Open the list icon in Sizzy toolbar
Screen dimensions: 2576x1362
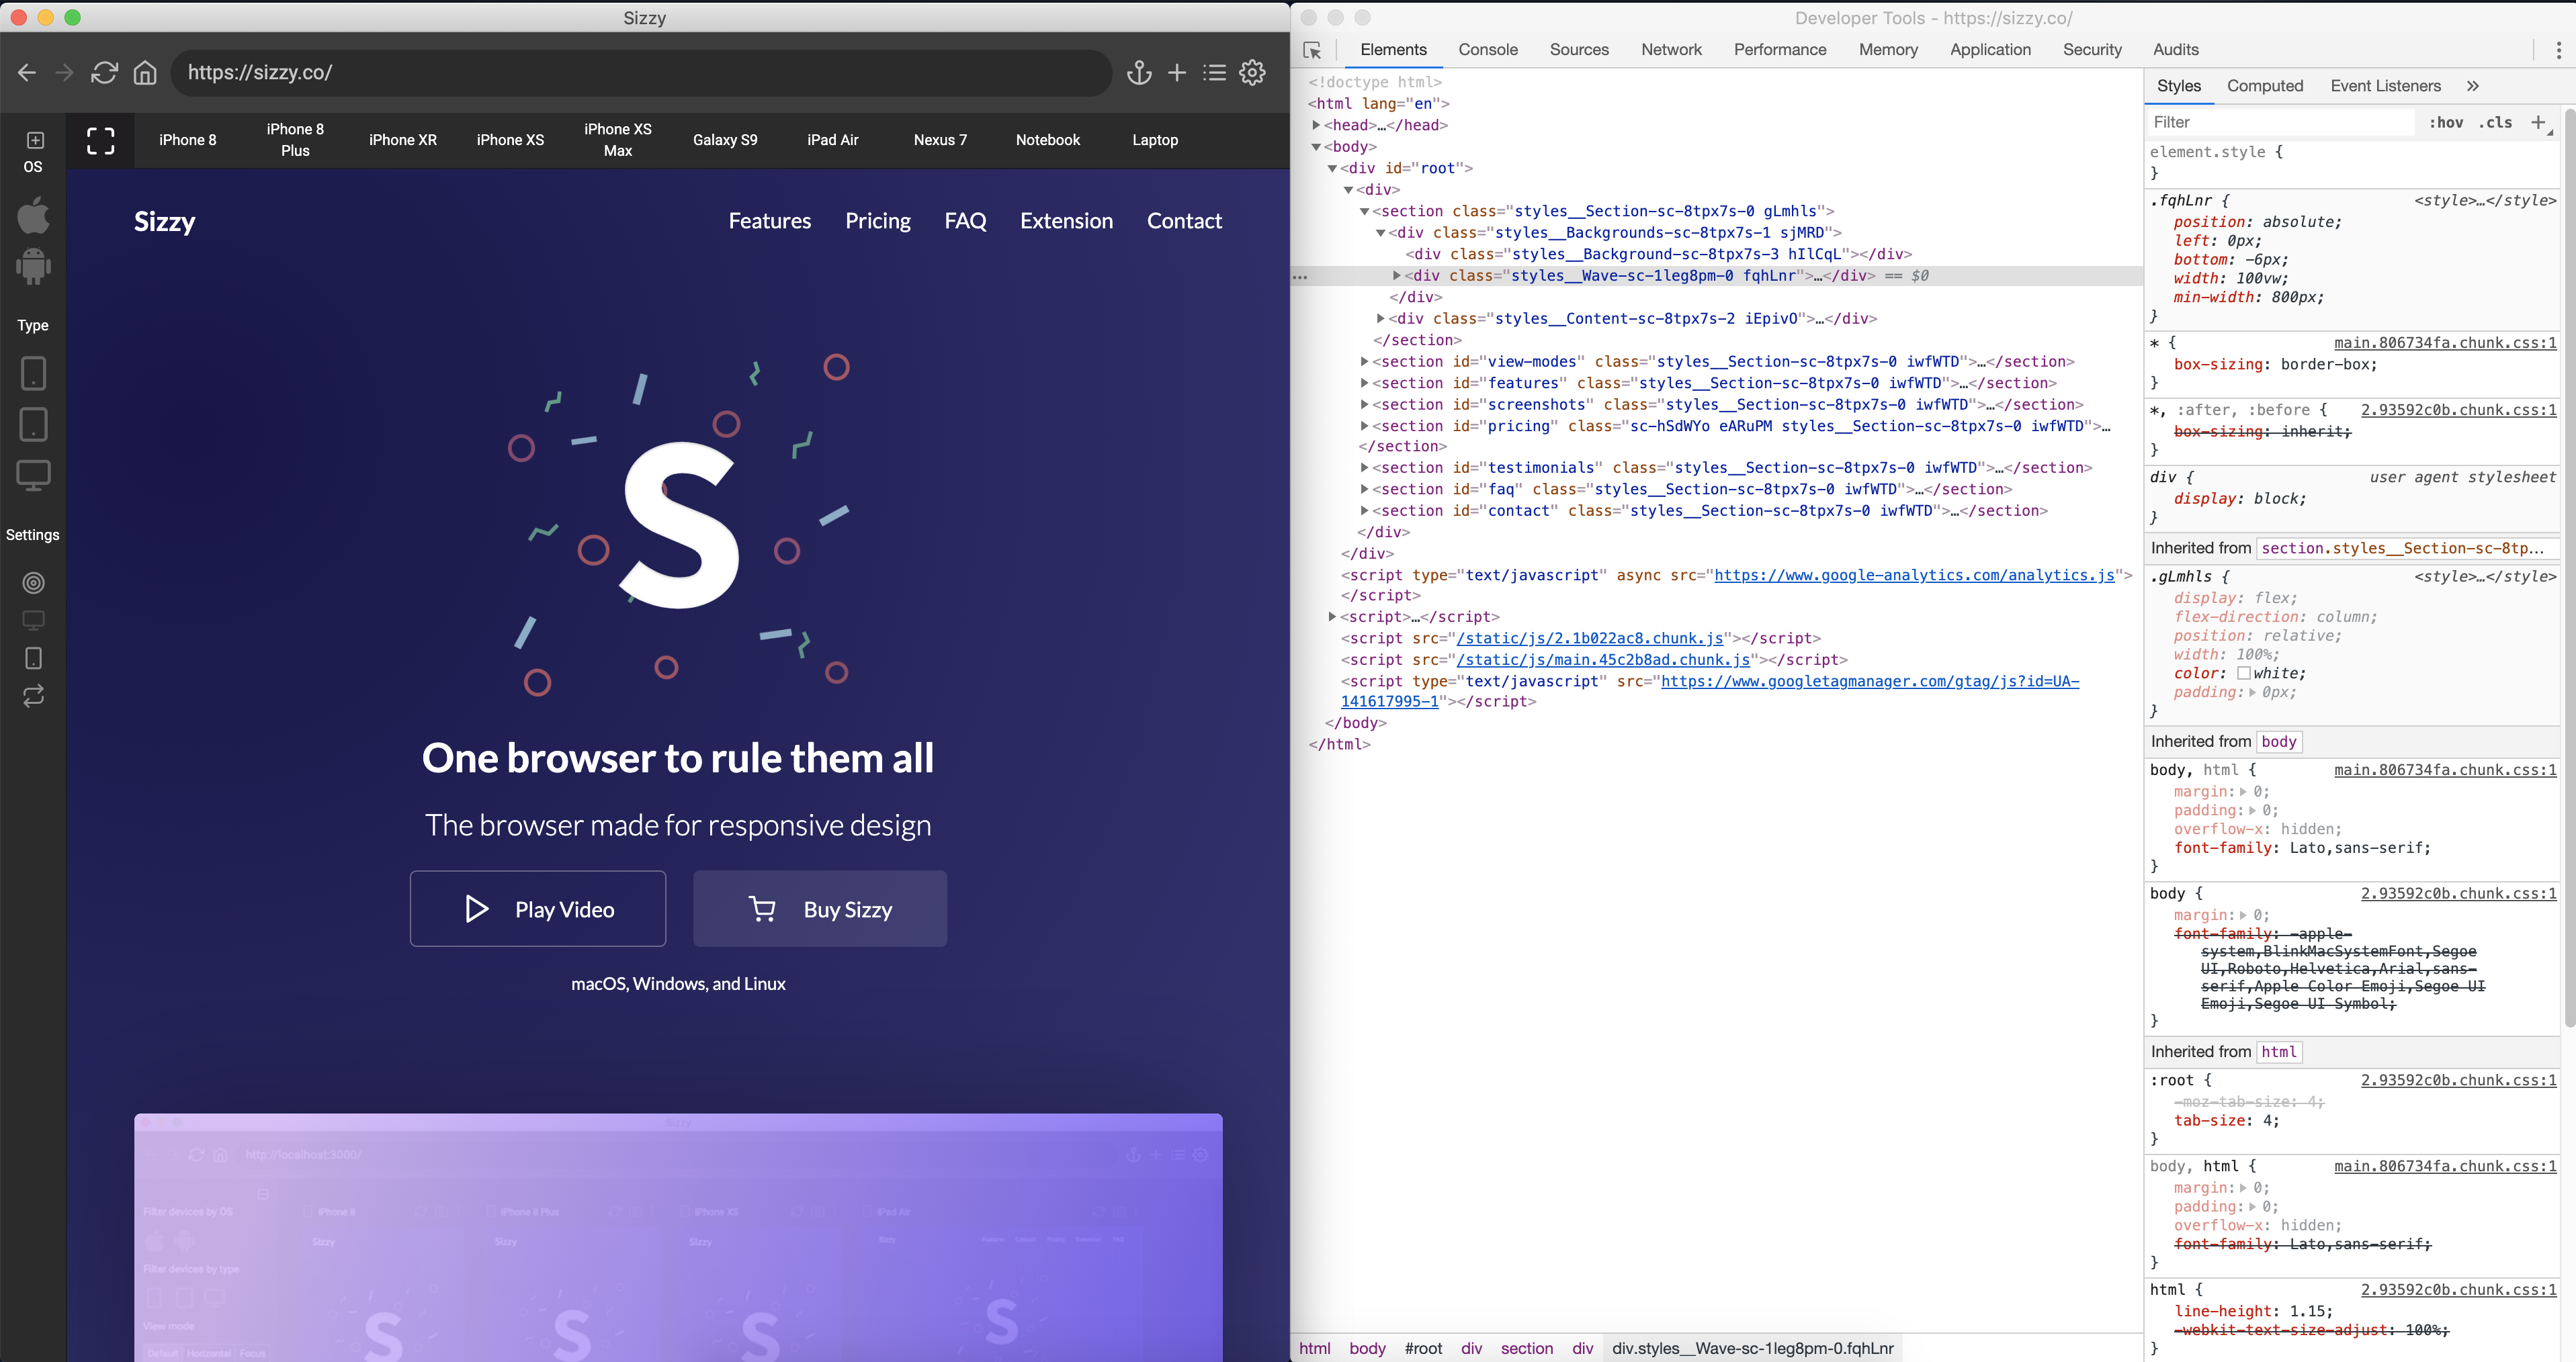(x=1214, y=73)
